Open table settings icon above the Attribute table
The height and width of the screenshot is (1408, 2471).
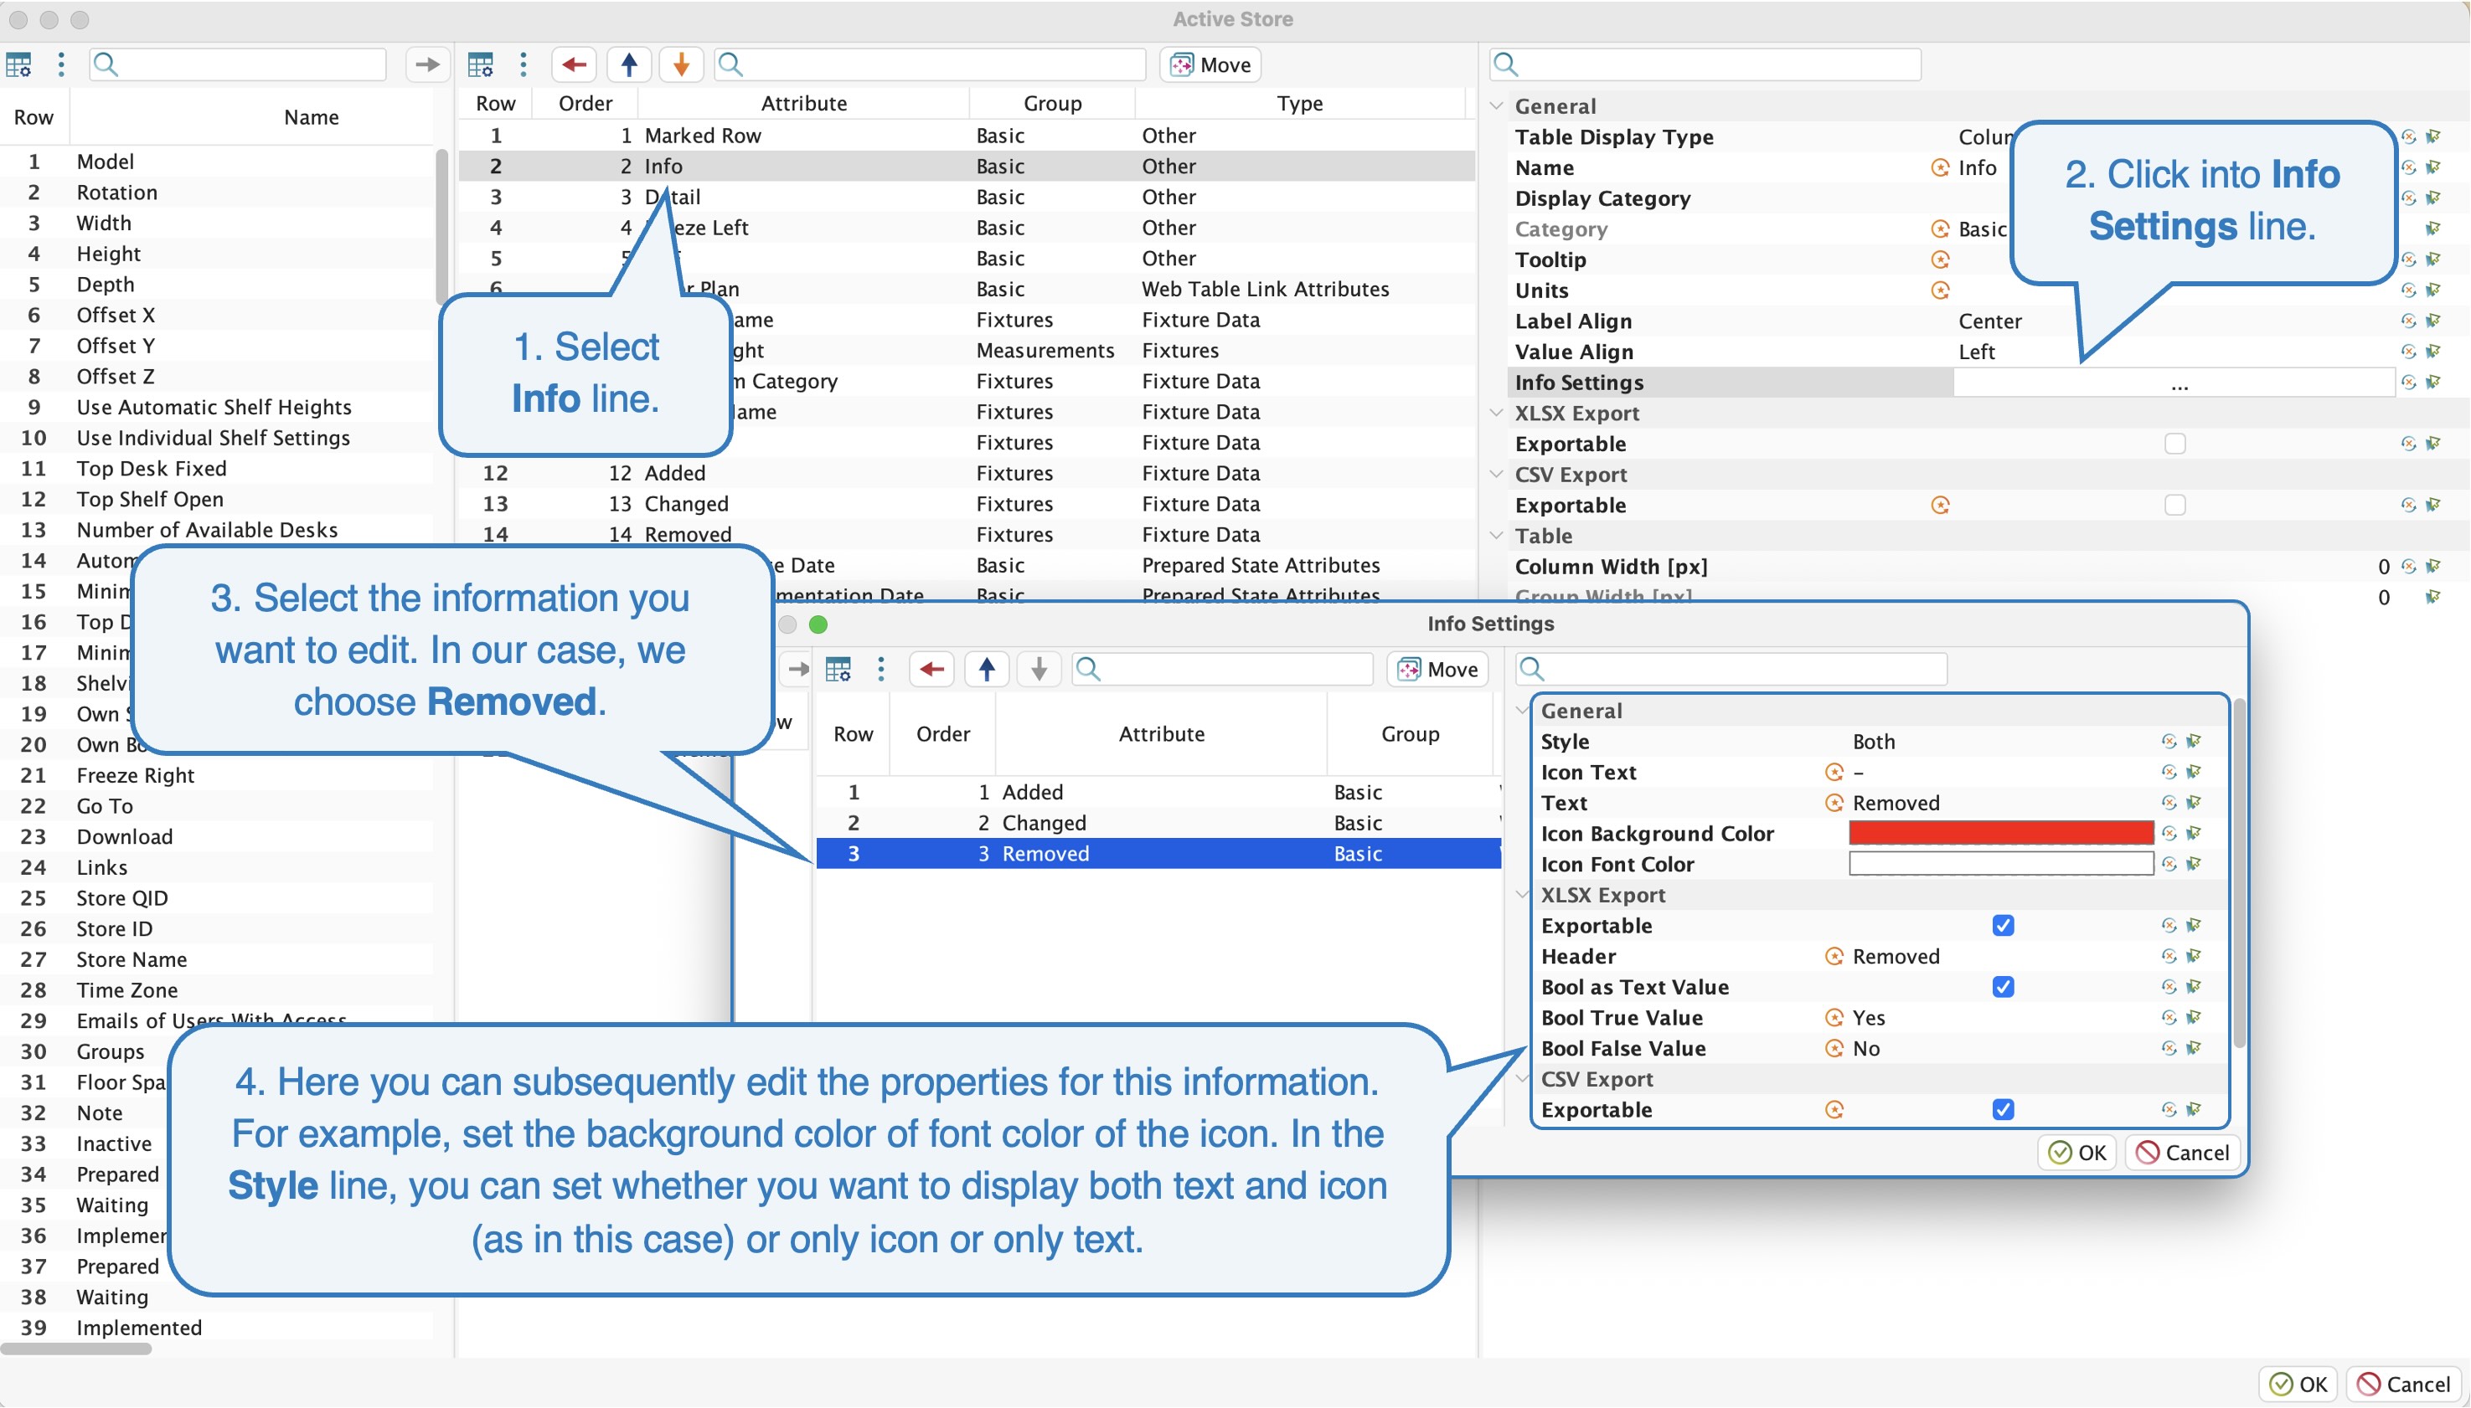481,64
